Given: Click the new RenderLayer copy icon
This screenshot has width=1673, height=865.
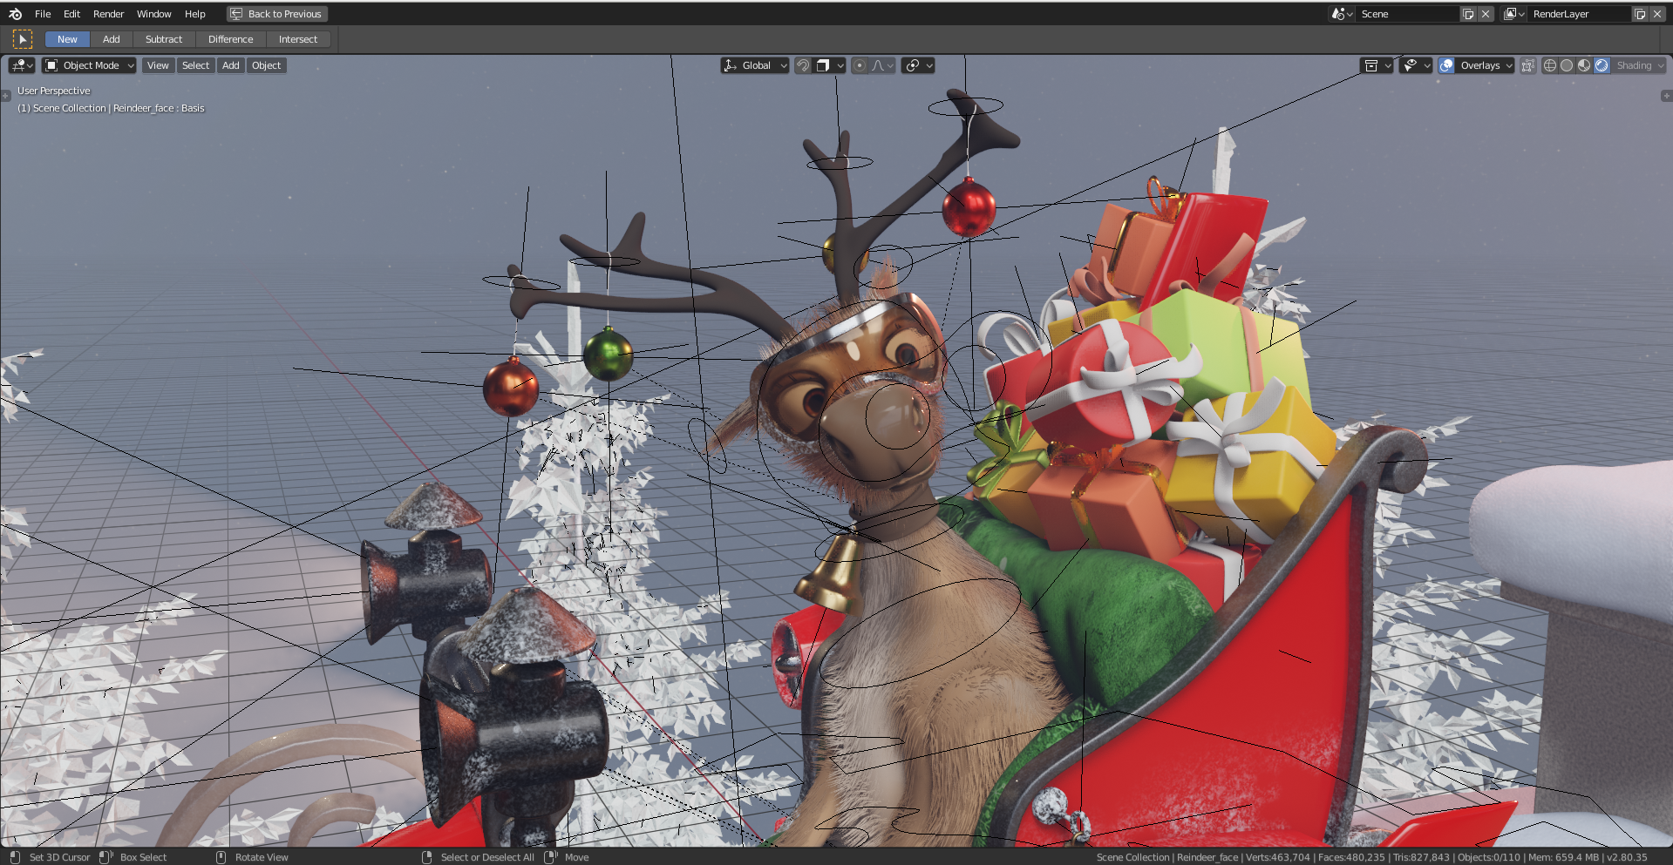Looking at the screenshot, I should [1640, 14].
